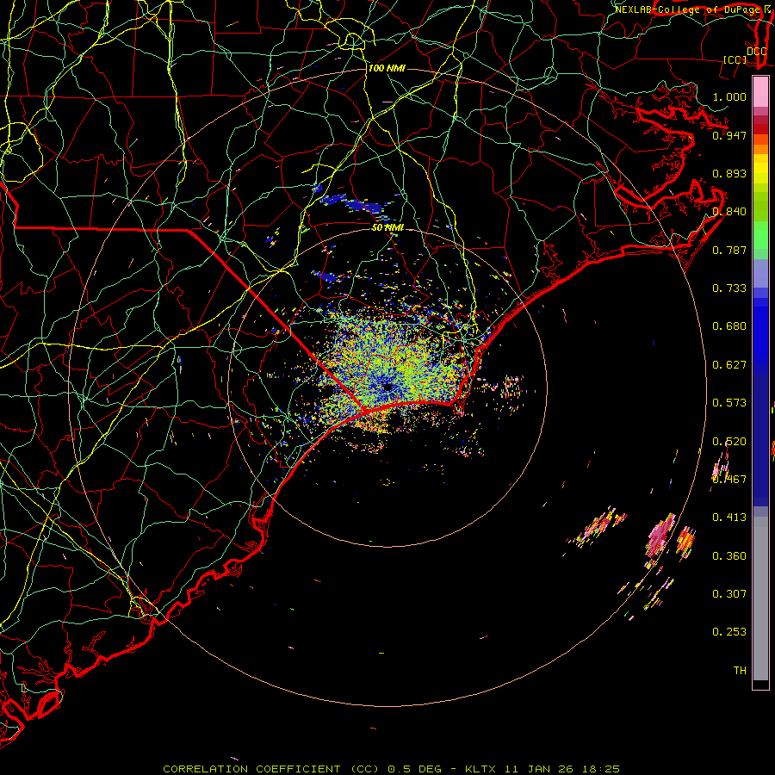Click the 0.627 scale value
This screenshot has width=775, height=775.
click(729, 365)
